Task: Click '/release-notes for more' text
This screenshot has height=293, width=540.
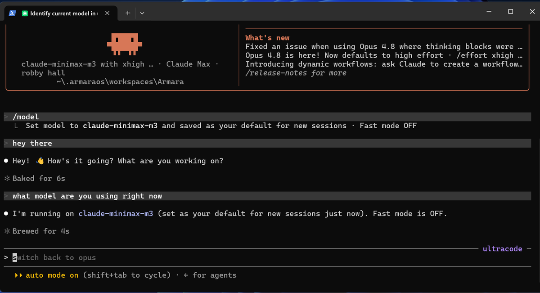Action: click(x=296, y=72)
